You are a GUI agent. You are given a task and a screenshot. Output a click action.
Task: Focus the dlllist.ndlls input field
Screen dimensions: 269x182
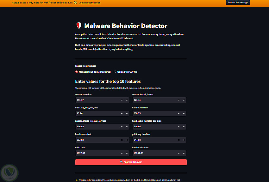pos(97,153)
